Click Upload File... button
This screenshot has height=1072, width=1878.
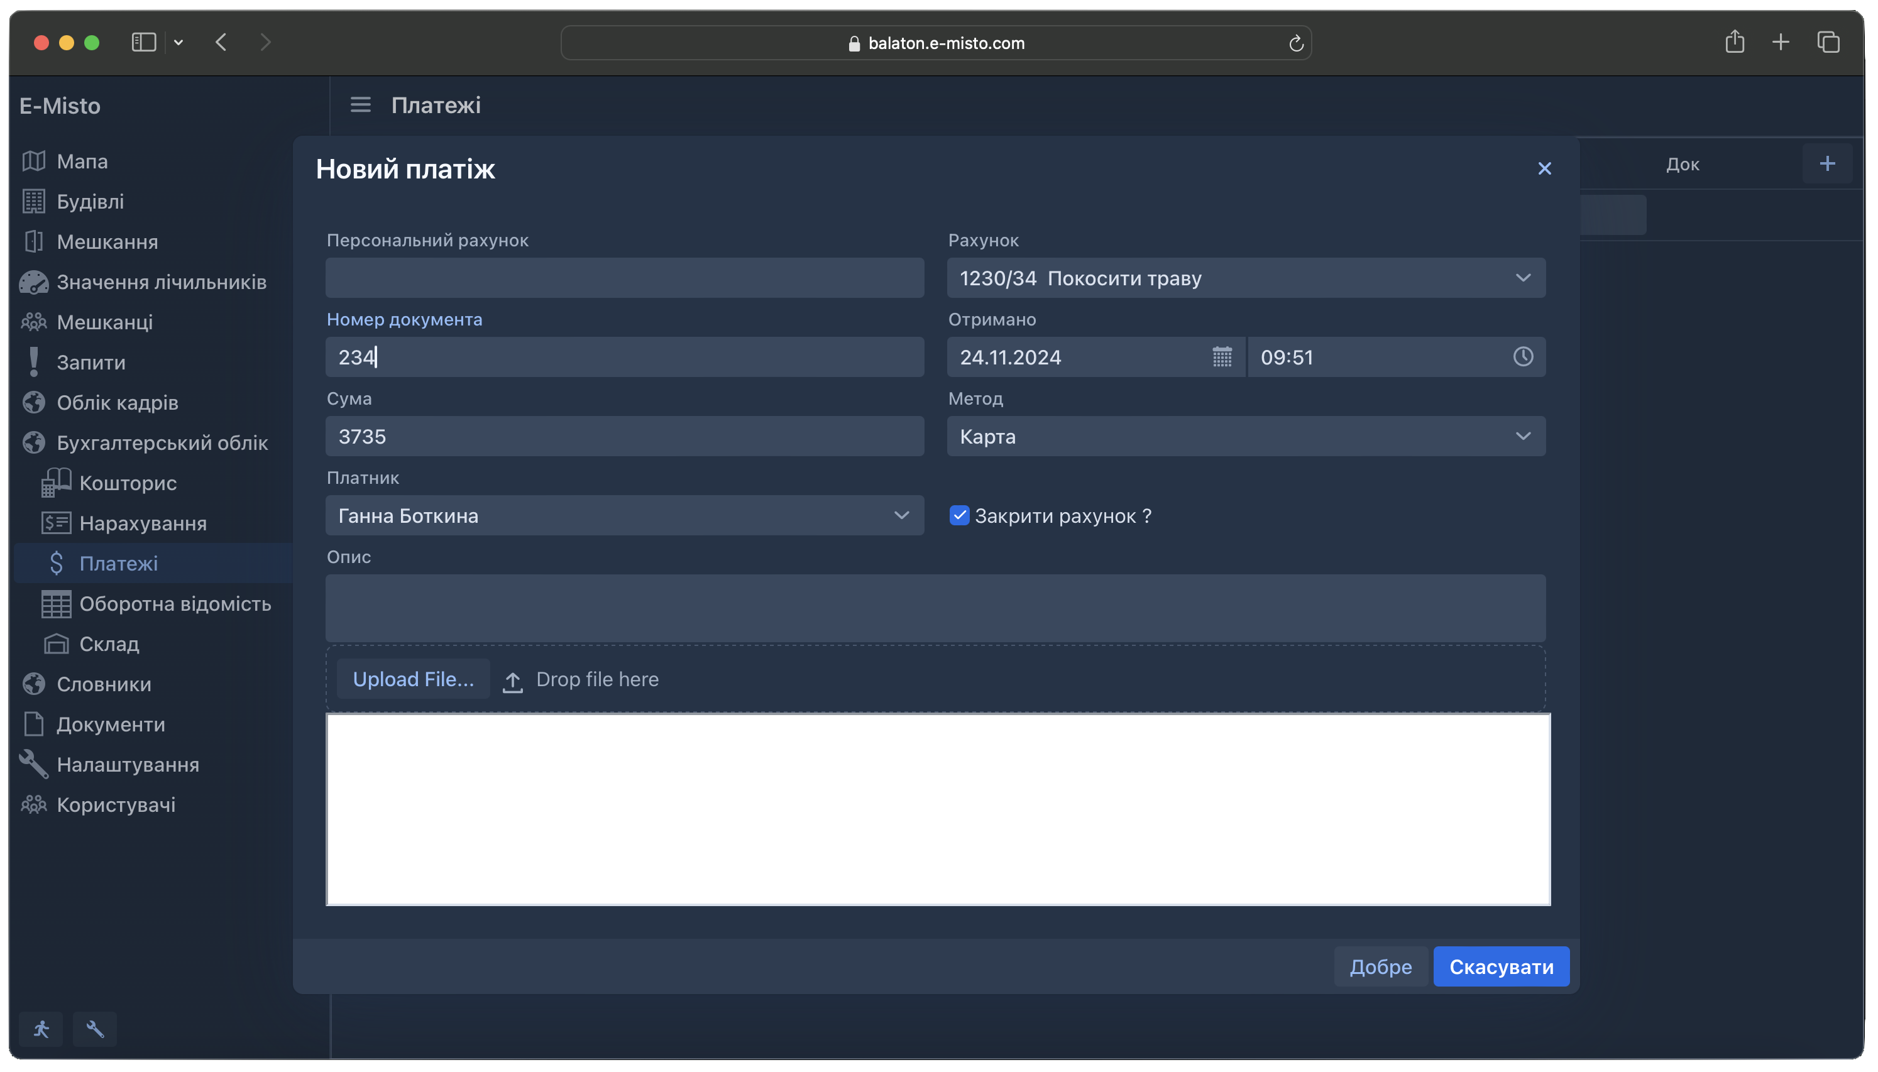(413, 679)
